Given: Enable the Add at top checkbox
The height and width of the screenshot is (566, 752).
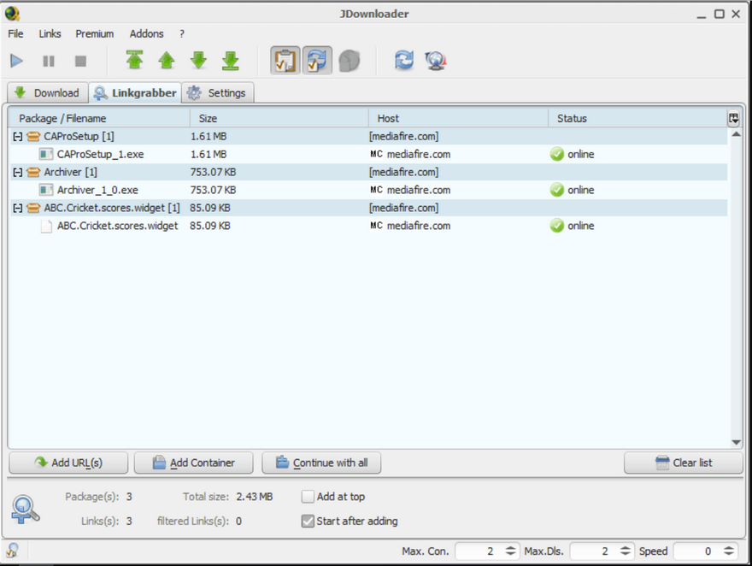Looking at the screenshot, I should click(308, 496).
